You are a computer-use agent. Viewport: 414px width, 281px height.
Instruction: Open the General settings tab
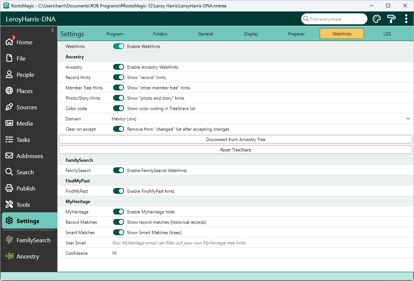pos(206,34)
